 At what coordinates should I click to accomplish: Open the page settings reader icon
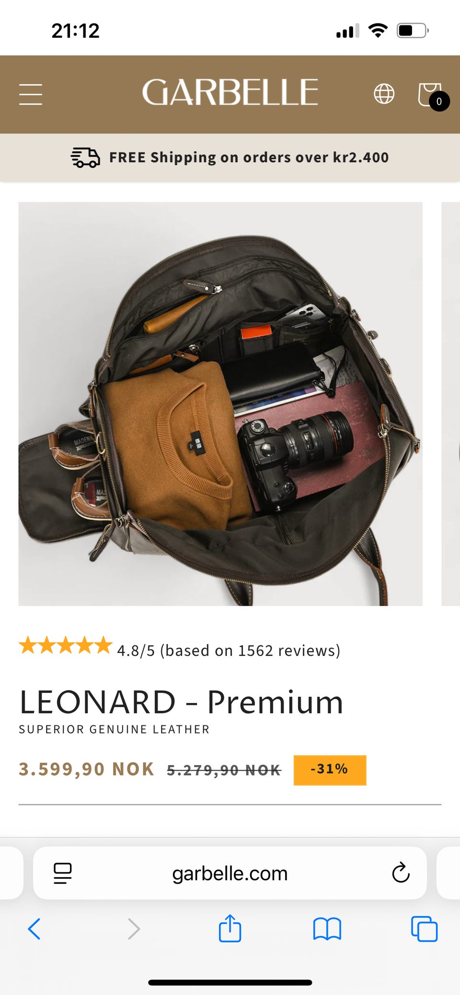[63, 873]
